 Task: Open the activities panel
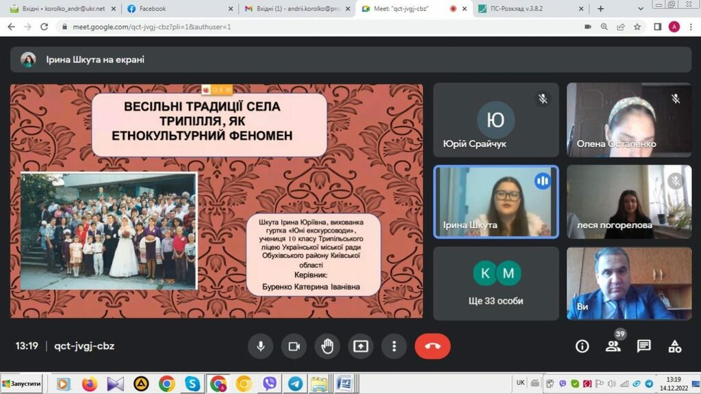674,346
